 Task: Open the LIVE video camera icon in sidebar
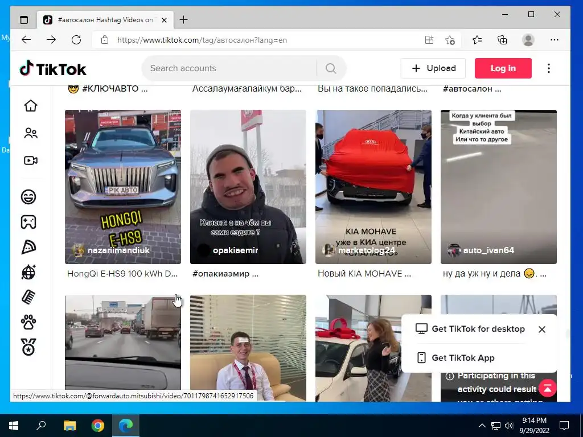(31, 160)
